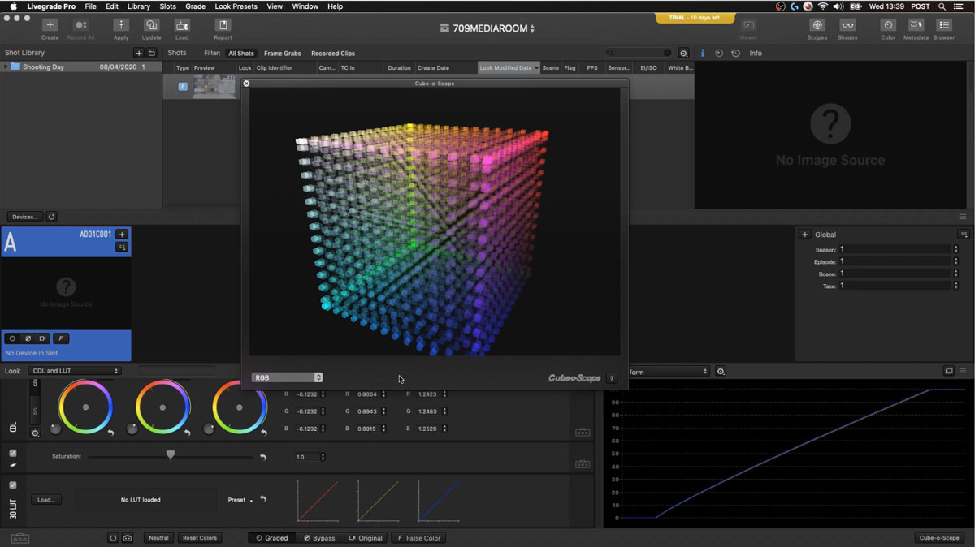Click the search options gear next to search field

coord(683,53)
